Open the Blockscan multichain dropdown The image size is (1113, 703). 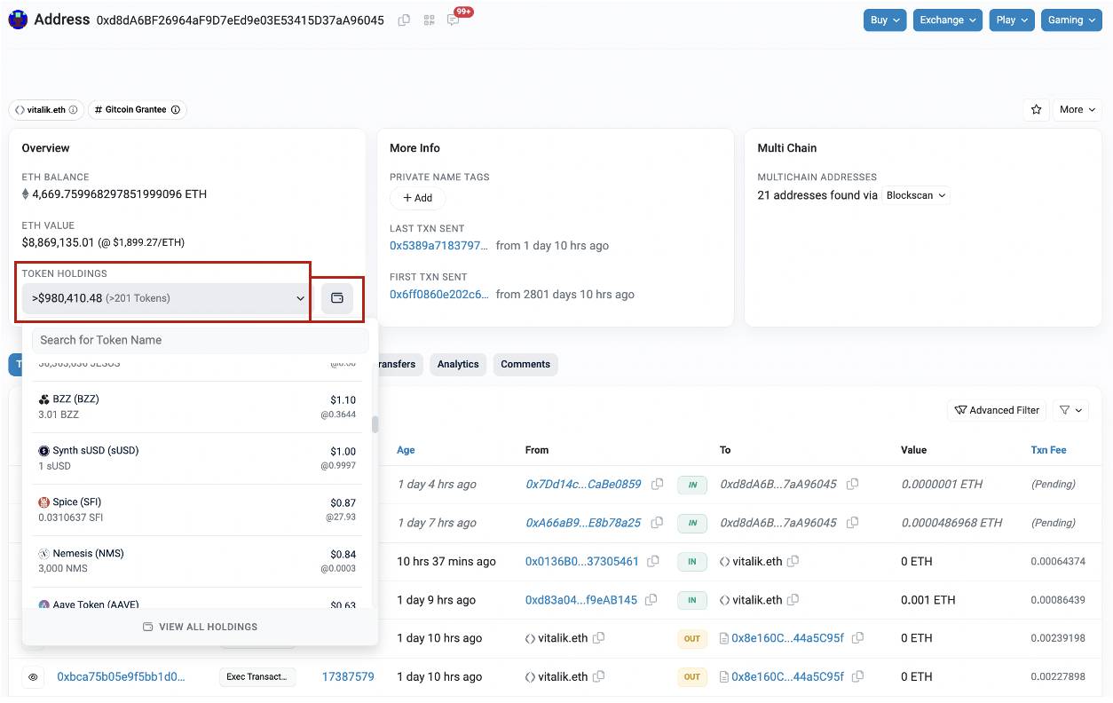916,195
